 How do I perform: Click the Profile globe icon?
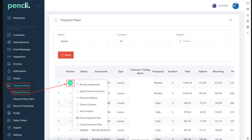[x=9, y=113]
